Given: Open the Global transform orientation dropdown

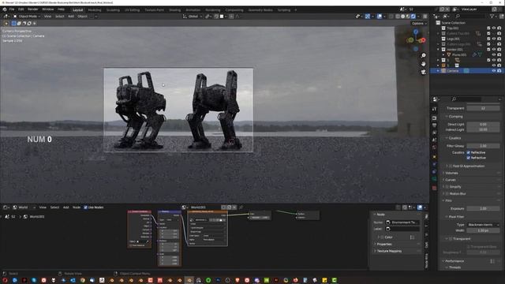Looking at the screenshot, I should click(193, 16).
